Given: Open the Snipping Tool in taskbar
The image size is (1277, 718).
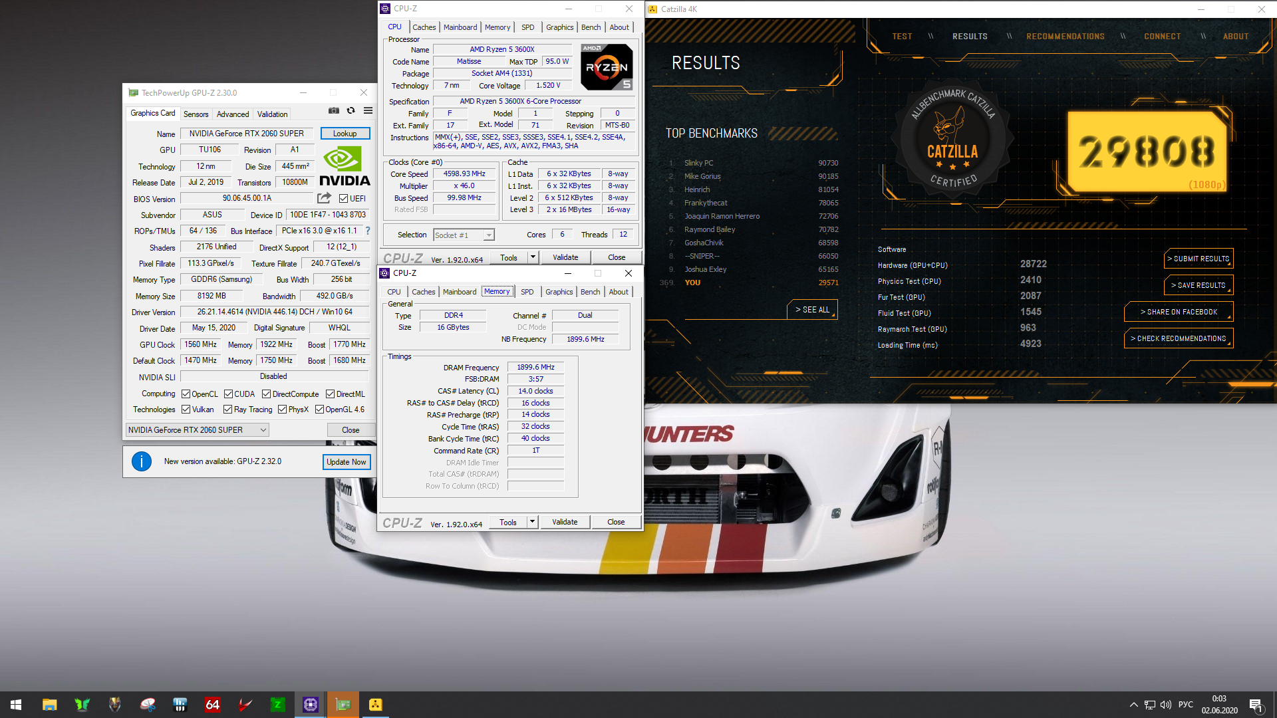Looking at the screenshot, I should pos(147,705).
